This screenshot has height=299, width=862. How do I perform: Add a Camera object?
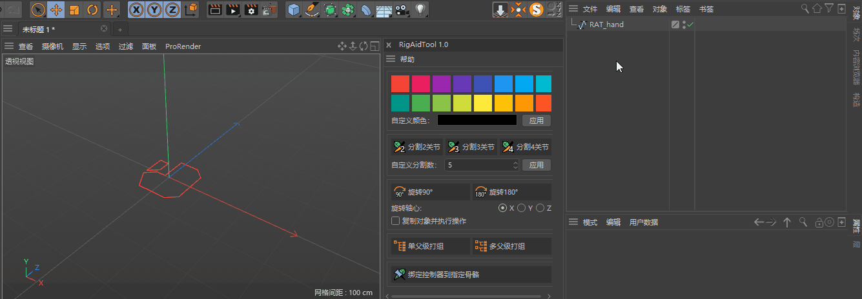(403, 10)
